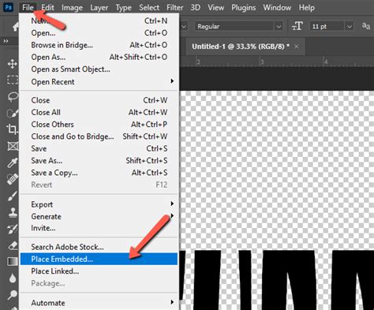
Task: Select the Crop tool
Action: [x=13, y=129]
